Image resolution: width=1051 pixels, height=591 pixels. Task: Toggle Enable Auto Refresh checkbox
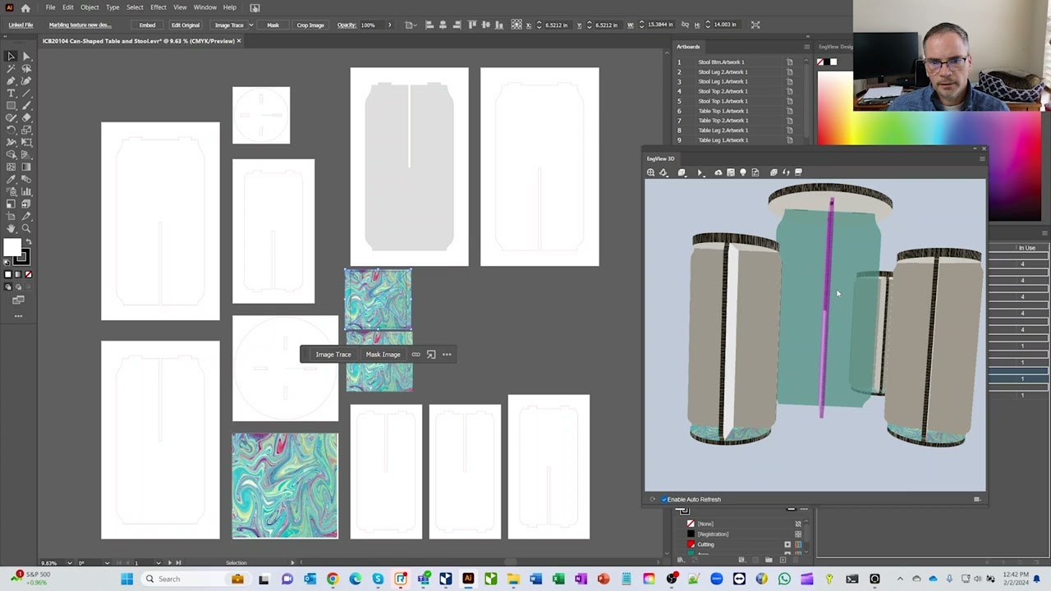[x=664, y=499]
